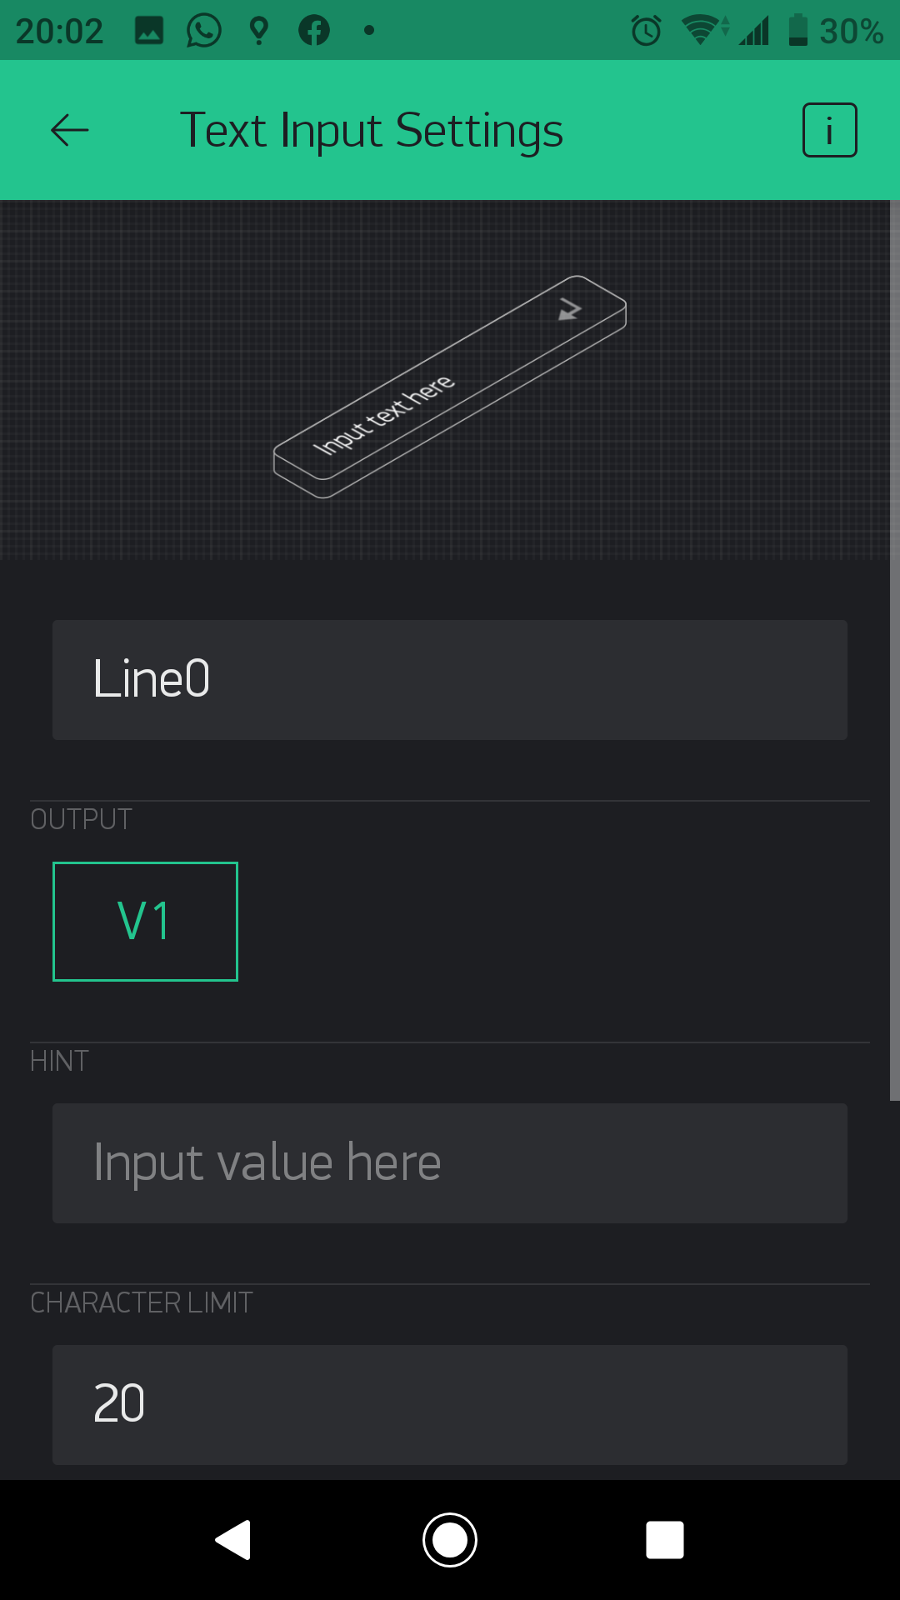Tap the location pin notification icon

coord(259,31)
